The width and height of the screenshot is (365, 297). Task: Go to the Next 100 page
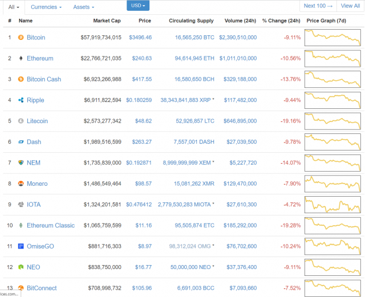[x=318, y=6]
